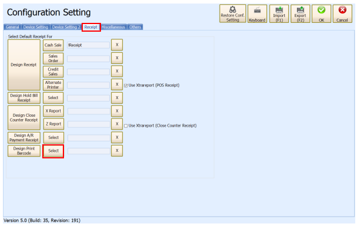Click the Alternate Printer button
357x227 pixels.
pos(53,85)
